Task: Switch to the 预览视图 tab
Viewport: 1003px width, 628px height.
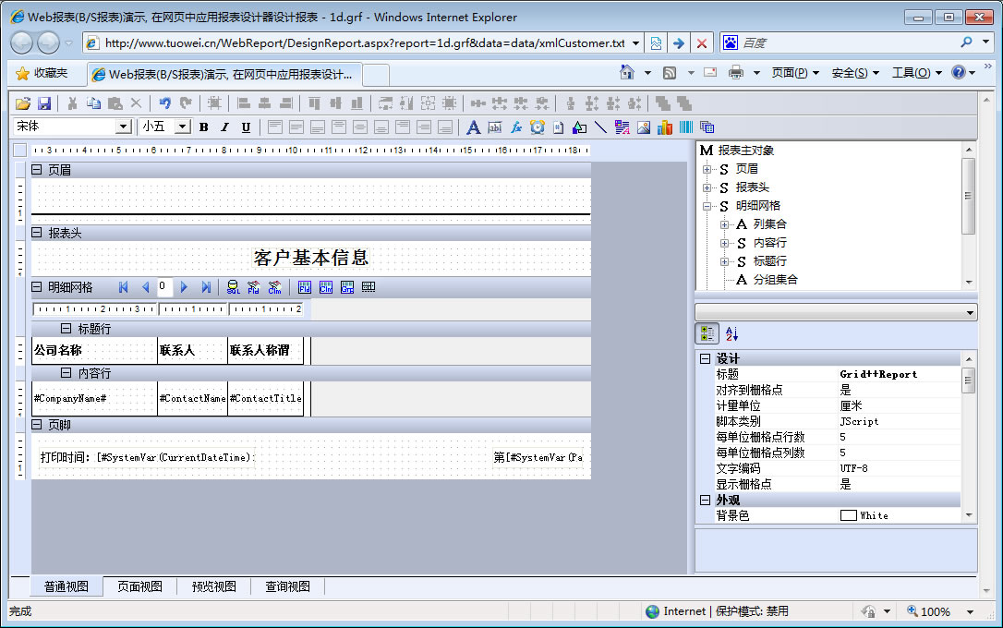Action: (213, 586)
